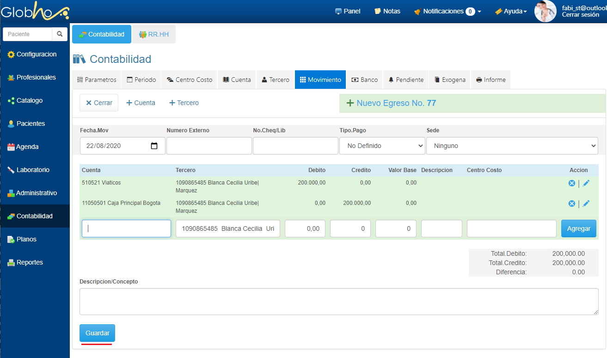Open the Ayuda dropdown menu
Viewport: 607px width, 358px height.
tap(511, 11)
